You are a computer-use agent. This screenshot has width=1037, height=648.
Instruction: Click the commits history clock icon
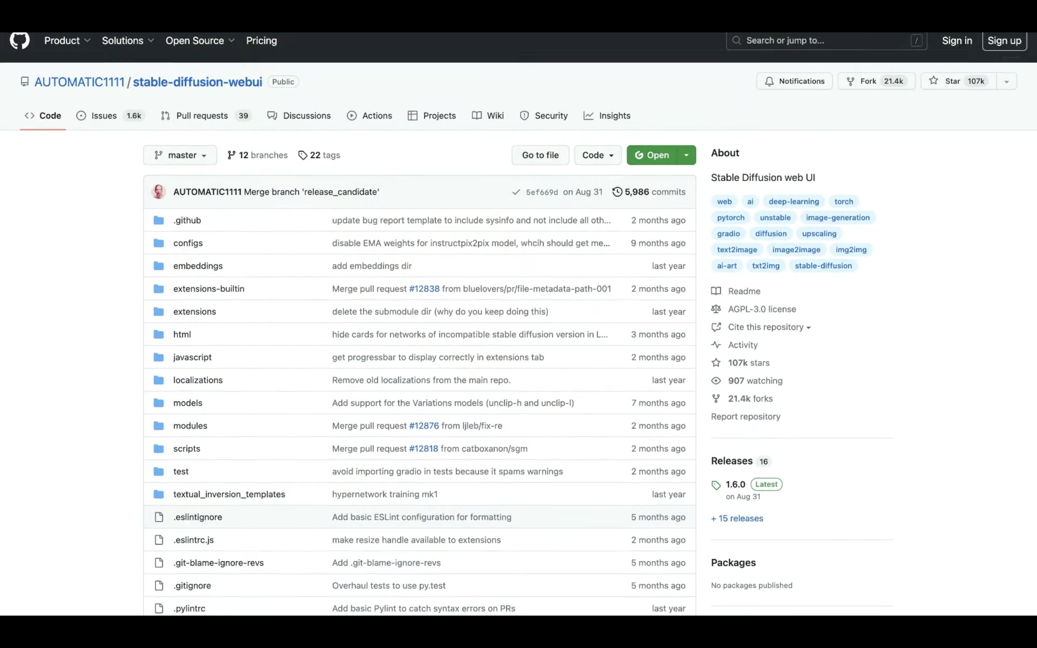[x=617, y=192]
